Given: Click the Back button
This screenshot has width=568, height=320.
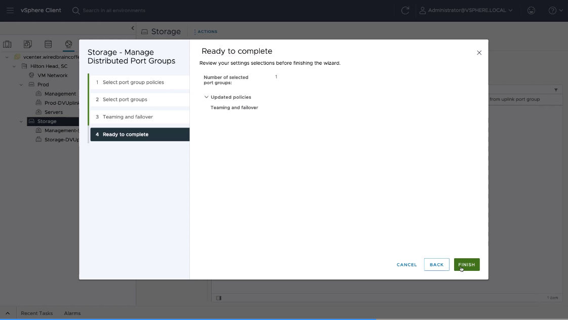Looking at the screenshot, I should [x=436, y=265].
